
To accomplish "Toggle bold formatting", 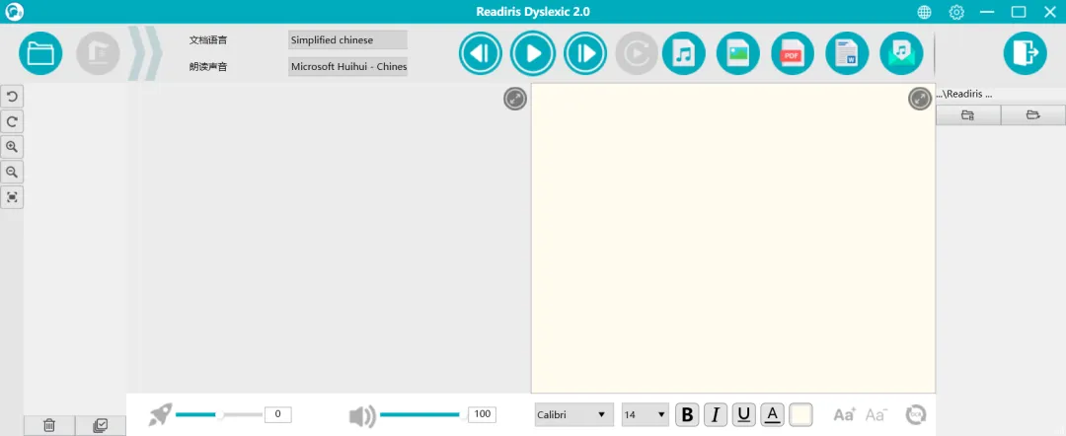I will 687,414.
